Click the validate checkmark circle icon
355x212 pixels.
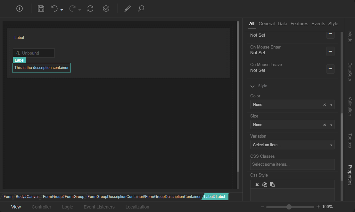[x=106, y=9]
